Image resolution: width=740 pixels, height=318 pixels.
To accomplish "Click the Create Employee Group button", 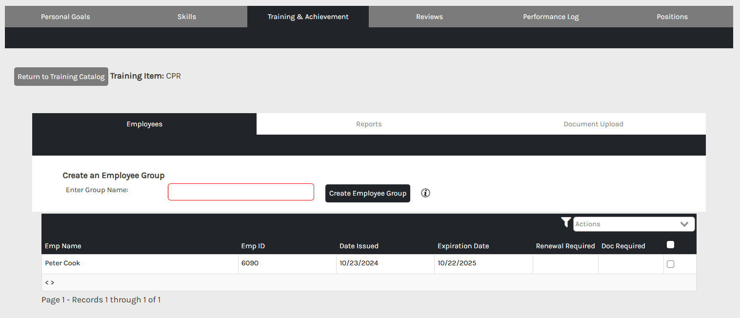I will (368, 193).
